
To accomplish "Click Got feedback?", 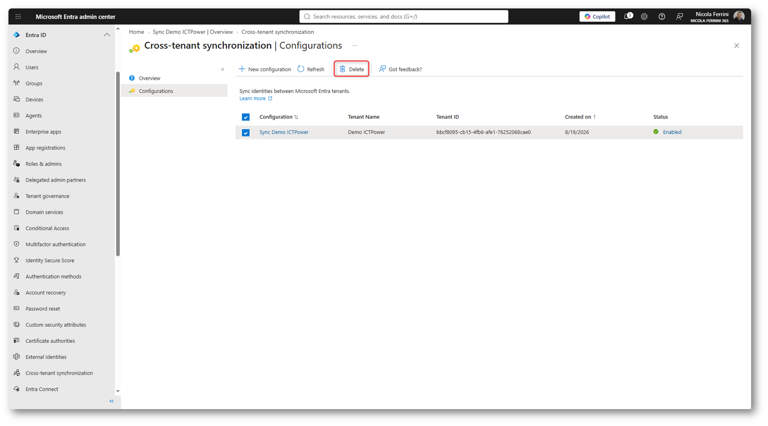I will pos(400,69).
